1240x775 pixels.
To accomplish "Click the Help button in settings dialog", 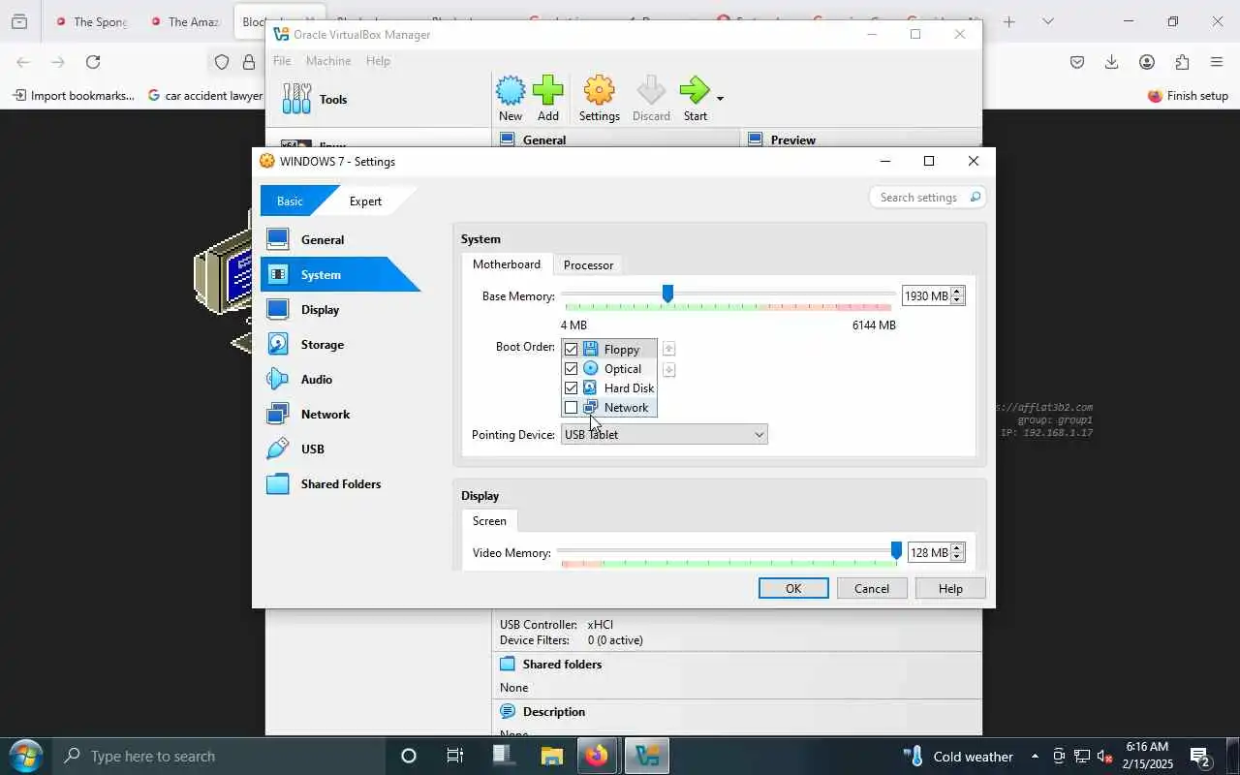I will pyautogui.click(x=950, y=588).
